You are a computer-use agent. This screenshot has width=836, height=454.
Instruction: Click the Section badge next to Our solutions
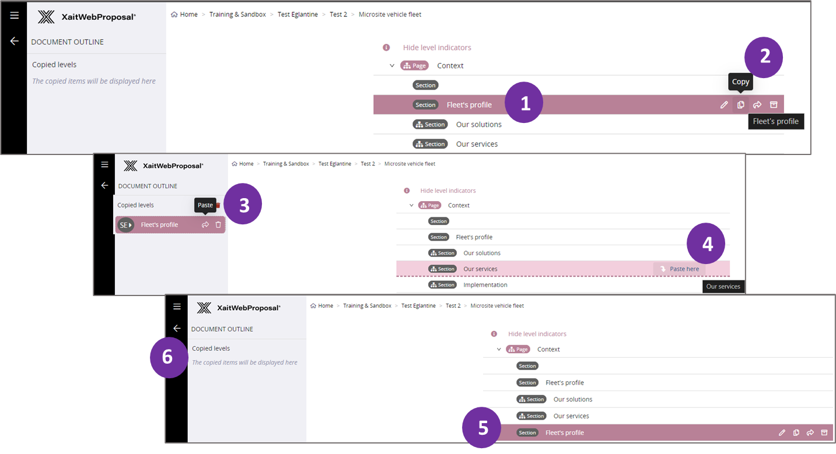pyautogui.click(x=430, y=124)
